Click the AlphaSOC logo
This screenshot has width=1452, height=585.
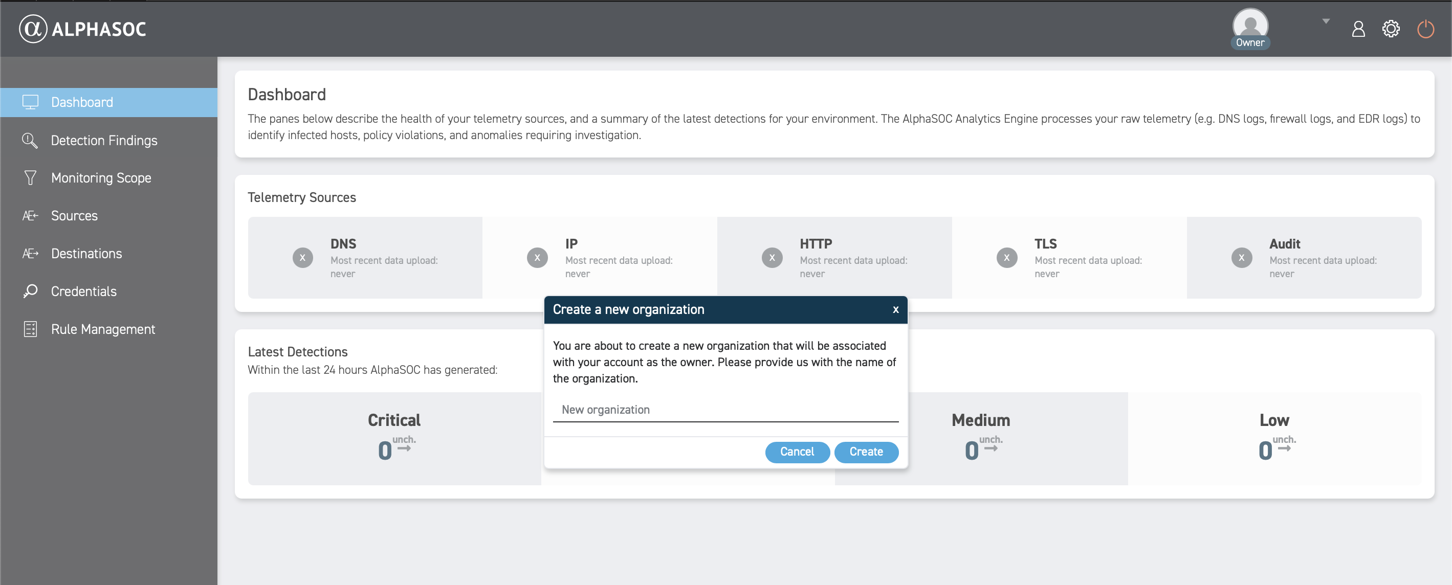(x=83, y=29)
